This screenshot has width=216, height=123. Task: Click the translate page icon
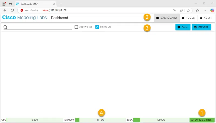coord(174,10)
